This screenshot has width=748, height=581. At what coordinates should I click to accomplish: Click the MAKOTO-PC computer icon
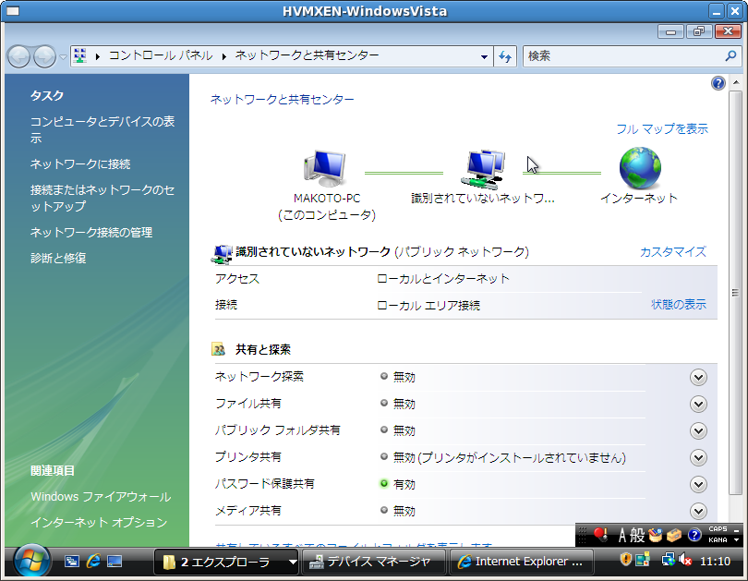(325, 167)
